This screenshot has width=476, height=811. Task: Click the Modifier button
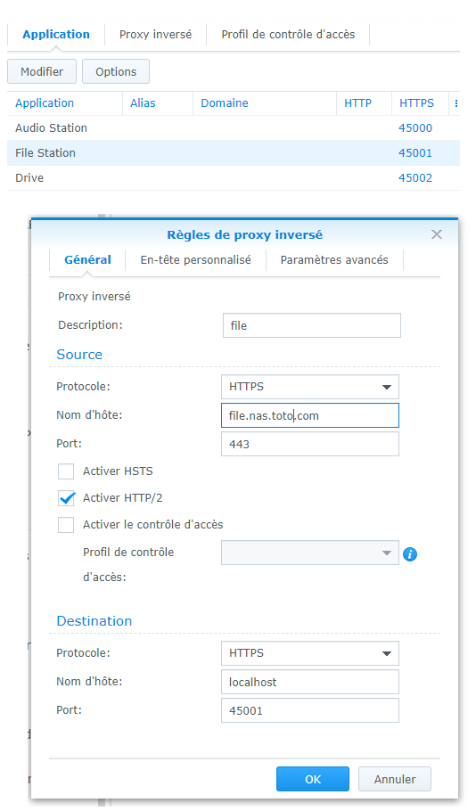coord(42,71)
